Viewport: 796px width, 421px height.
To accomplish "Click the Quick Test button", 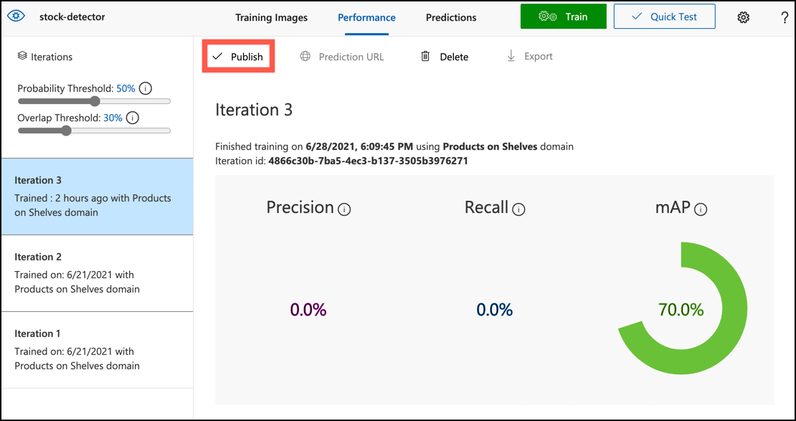I will tap(664, 16).
